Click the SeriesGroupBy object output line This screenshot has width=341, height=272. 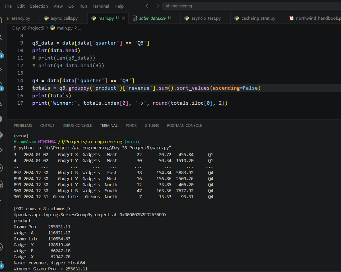(90, 215)
